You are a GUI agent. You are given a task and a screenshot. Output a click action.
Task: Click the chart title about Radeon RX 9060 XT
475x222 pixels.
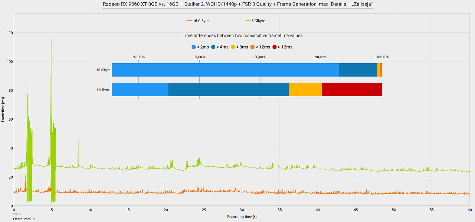point(237,4)
